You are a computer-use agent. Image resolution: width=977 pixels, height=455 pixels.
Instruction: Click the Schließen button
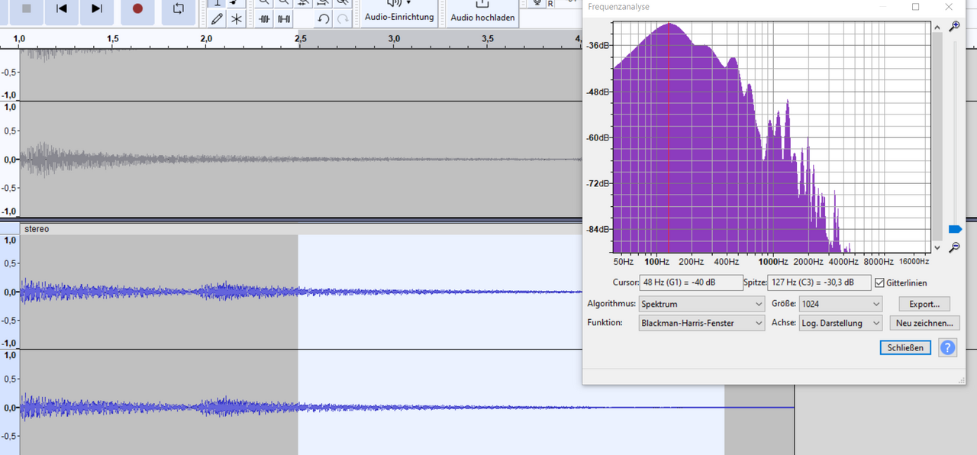click(905, 347)
